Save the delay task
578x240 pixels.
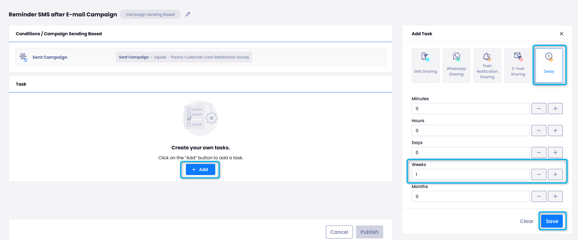(552, 221)
